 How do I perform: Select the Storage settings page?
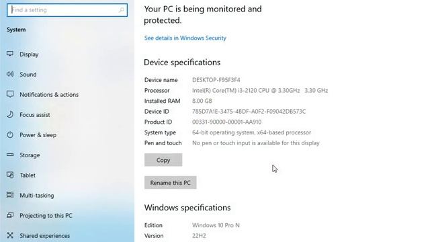(30, 155)
